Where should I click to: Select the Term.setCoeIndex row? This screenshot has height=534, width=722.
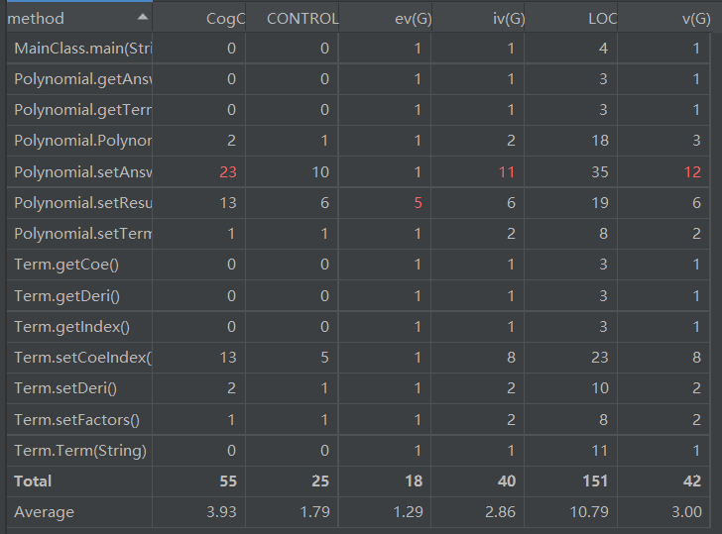tap(358, 358)
